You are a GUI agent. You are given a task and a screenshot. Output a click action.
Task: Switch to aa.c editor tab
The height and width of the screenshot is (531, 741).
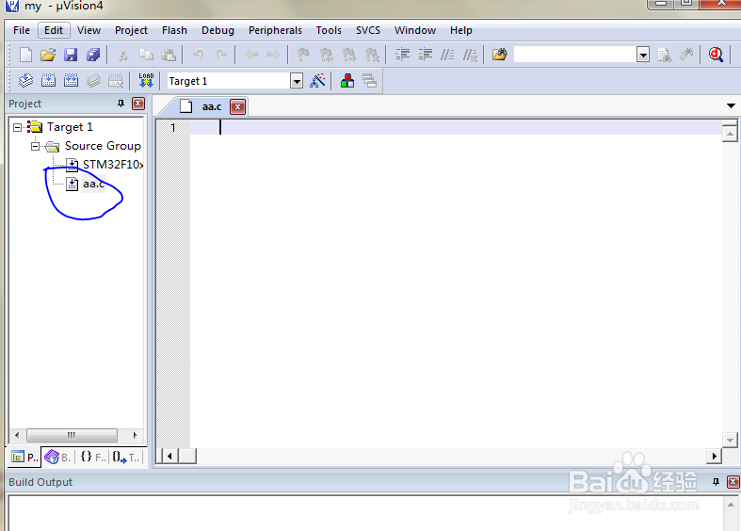point(212,106)
